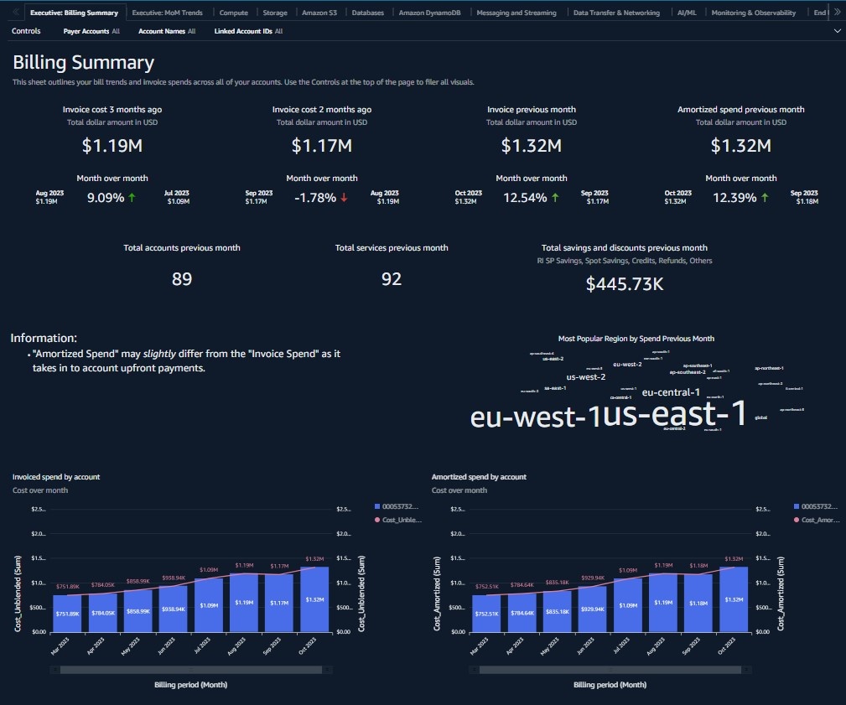Click the Apr 2023 bar in Invoiced spend chart
Image resolution: width=846 pixels, height=705 pixels.
pyautogui.click(x=102, y=613)
